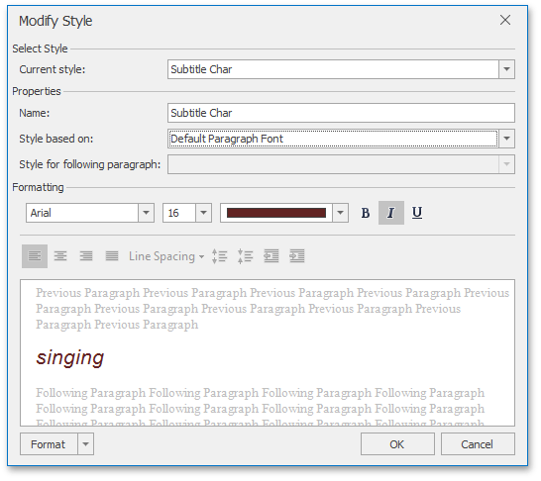Align paragraph text left
This screenshot has height=481, width=541.
(35, 256)
